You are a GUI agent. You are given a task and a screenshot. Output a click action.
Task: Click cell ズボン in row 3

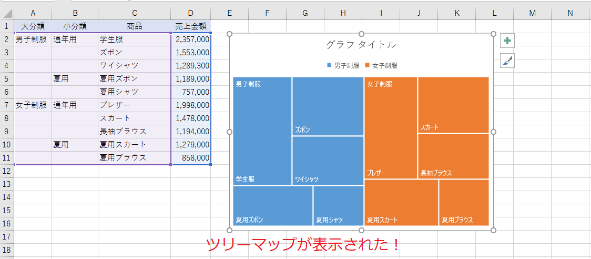point(135,53)
